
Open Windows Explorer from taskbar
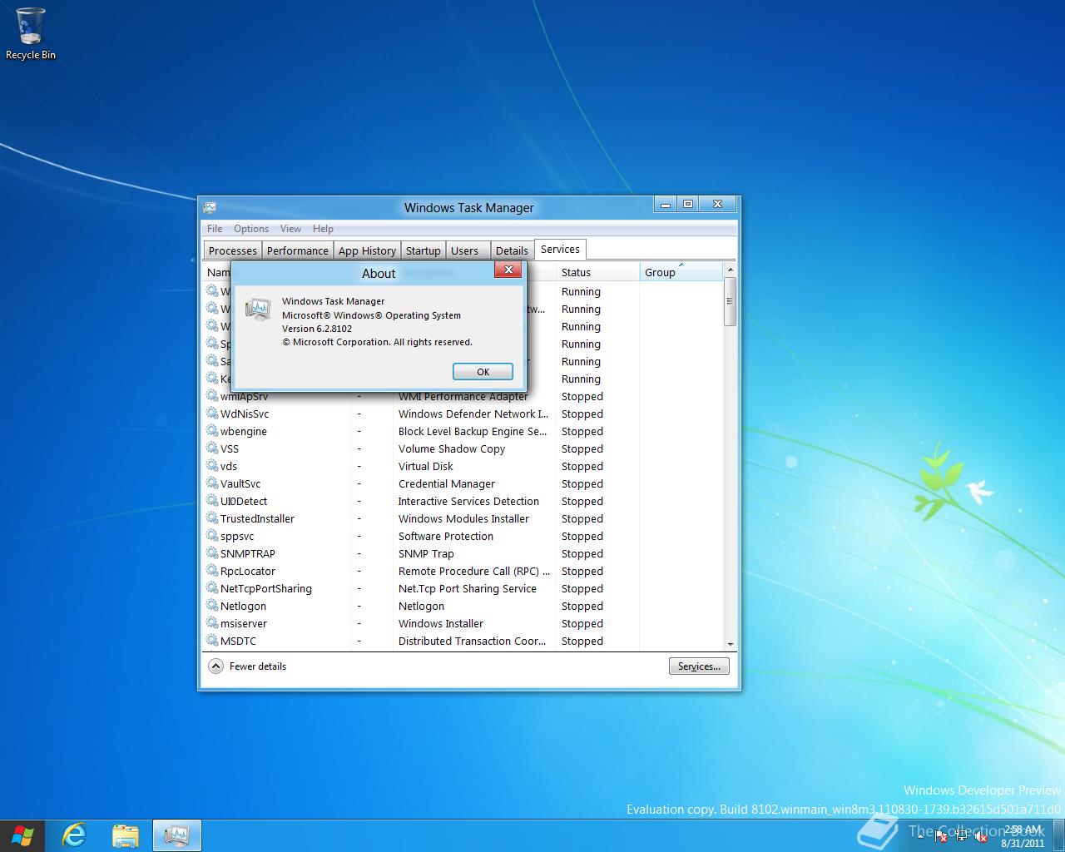[x=126, y=835]
